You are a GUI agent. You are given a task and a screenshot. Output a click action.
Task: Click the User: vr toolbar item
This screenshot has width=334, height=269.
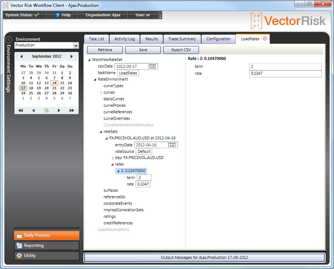[x=143, y=15]
